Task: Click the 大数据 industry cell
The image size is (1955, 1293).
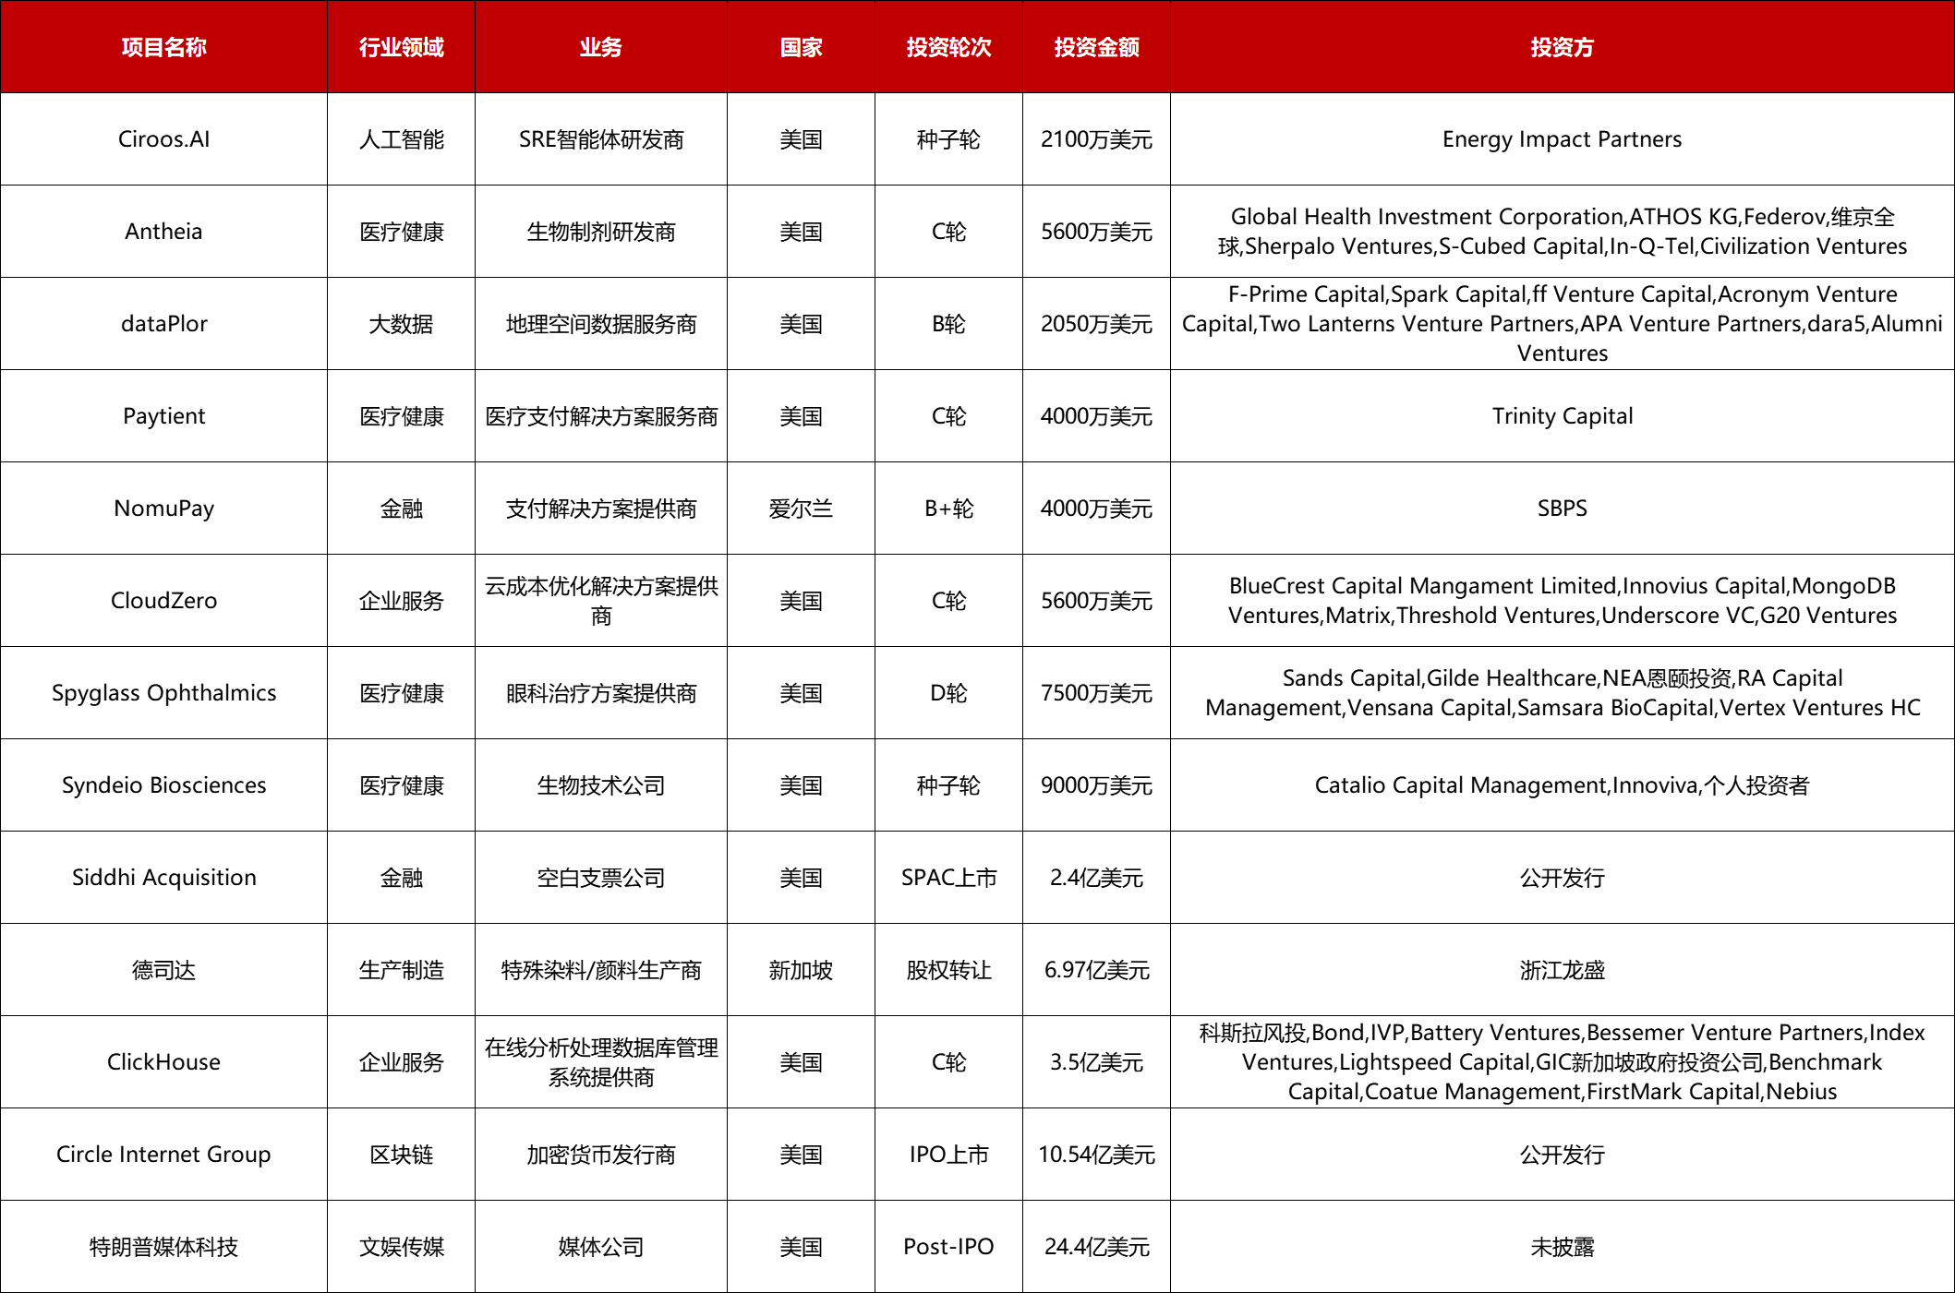Action: (401, 324)
